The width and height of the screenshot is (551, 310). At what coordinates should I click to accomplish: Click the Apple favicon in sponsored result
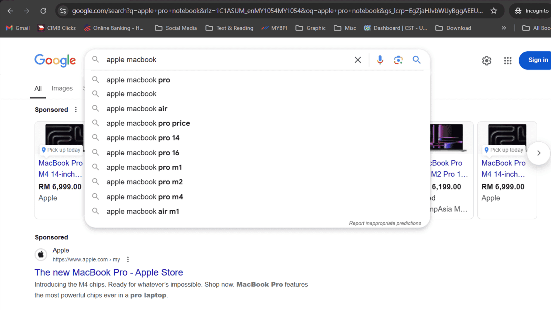(41, 255)
